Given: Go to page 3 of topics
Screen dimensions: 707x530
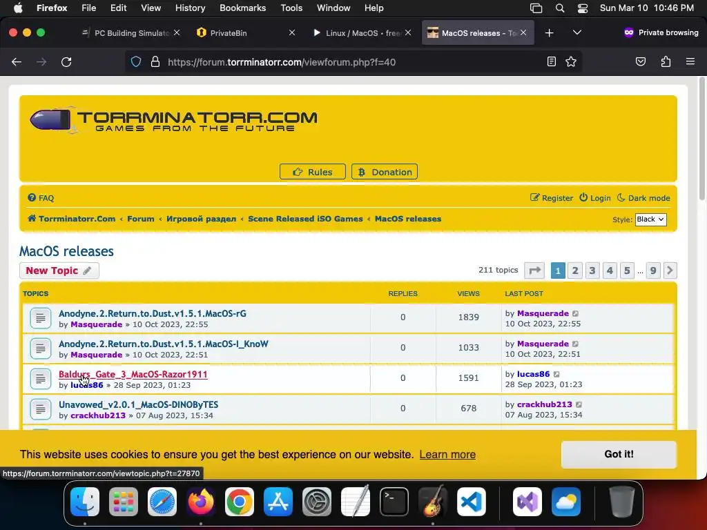Looking at the screenshot, I should (592, 271).
